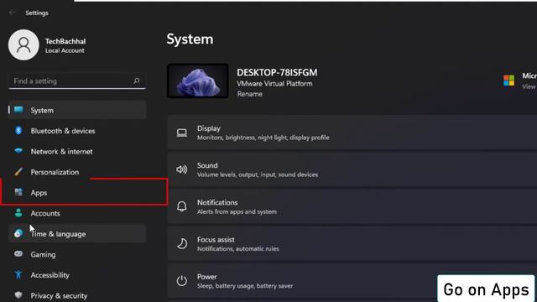Click the Settings window title
The height and width of the screenshot is (302, 537).
(x=37, y=13)
